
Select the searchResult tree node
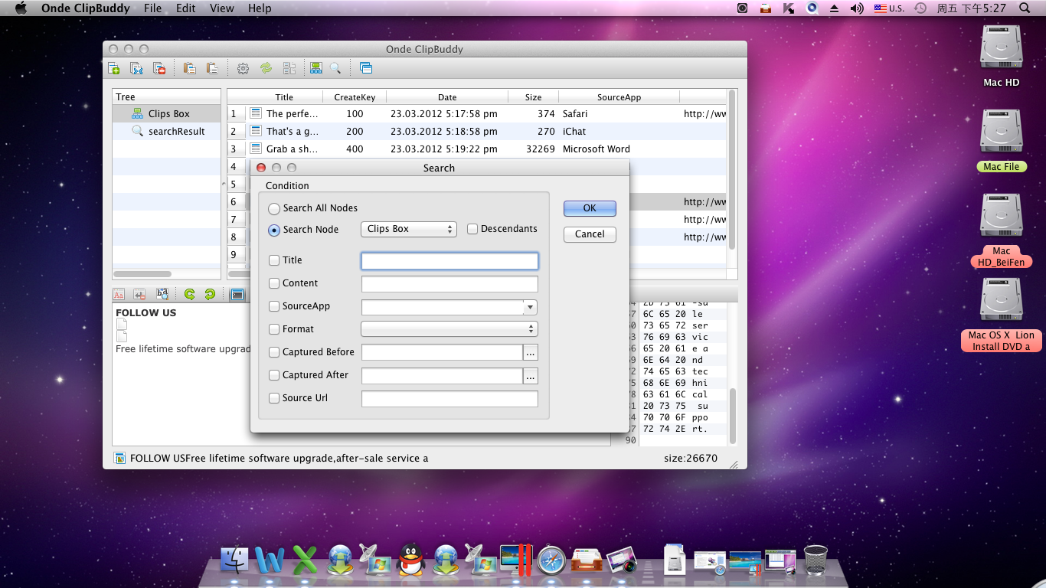pyautogui.click(x=167, y=132)
